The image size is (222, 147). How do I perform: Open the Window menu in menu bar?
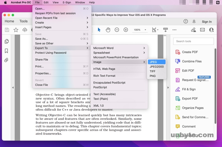tap(80, 3)
